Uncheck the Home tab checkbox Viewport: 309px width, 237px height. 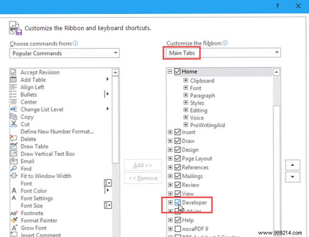click(x=177, y=71)
